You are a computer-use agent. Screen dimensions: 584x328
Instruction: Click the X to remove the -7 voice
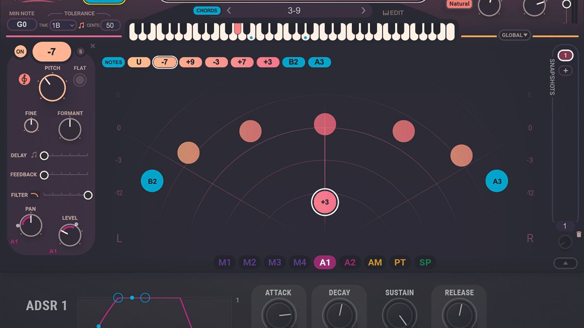(x=92, y=46)
